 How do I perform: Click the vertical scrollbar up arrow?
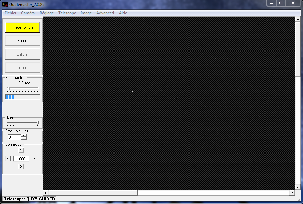298,19
